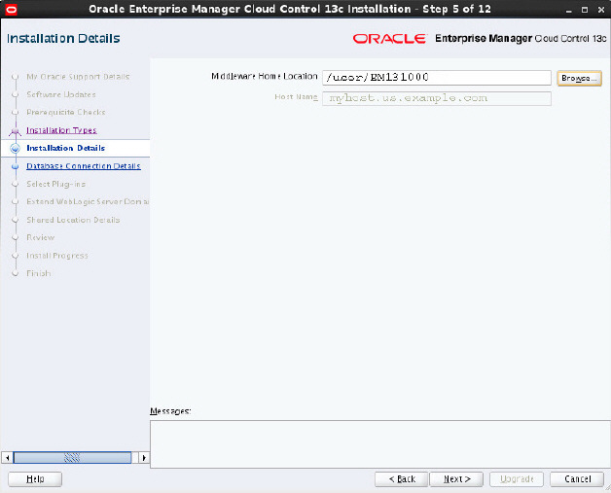Image resolution: width=611 pixels, height=493 pixels.
Task: Proceed with the Next button
Action: (456, 479)
